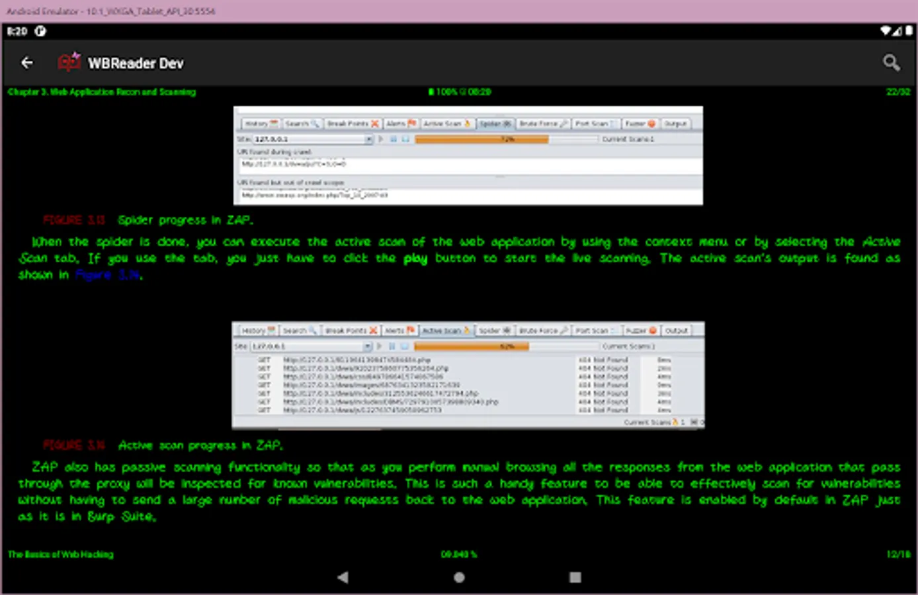
Task: Open the Site 127.0.0.1 dropdown in the Spider figure
Action: click(314, 139)
